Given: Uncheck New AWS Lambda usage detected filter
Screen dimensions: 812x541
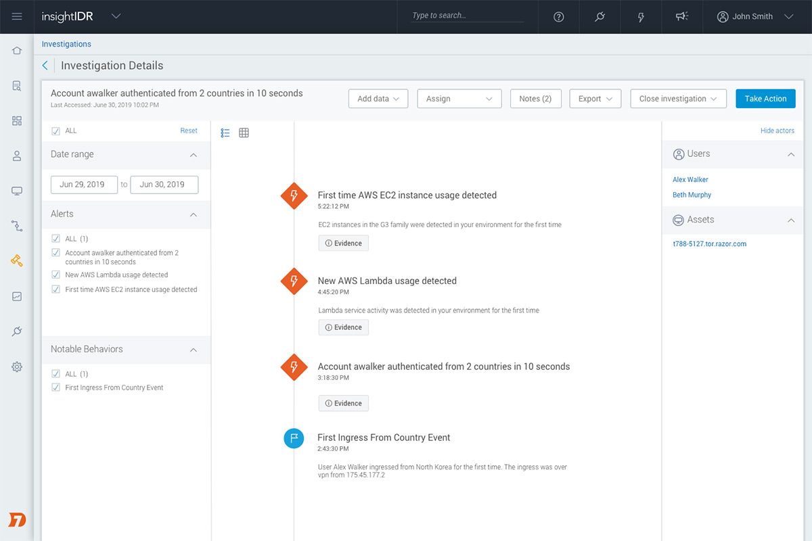Looking at the screenshot, I should 56,275.
